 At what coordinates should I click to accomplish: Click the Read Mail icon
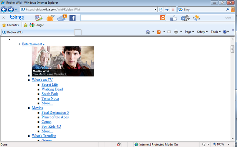point(169,32)
